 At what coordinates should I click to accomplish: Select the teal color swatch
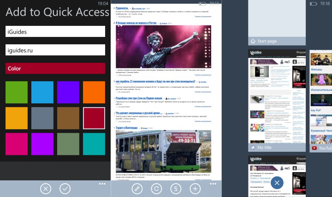click(x=94, y=143)
